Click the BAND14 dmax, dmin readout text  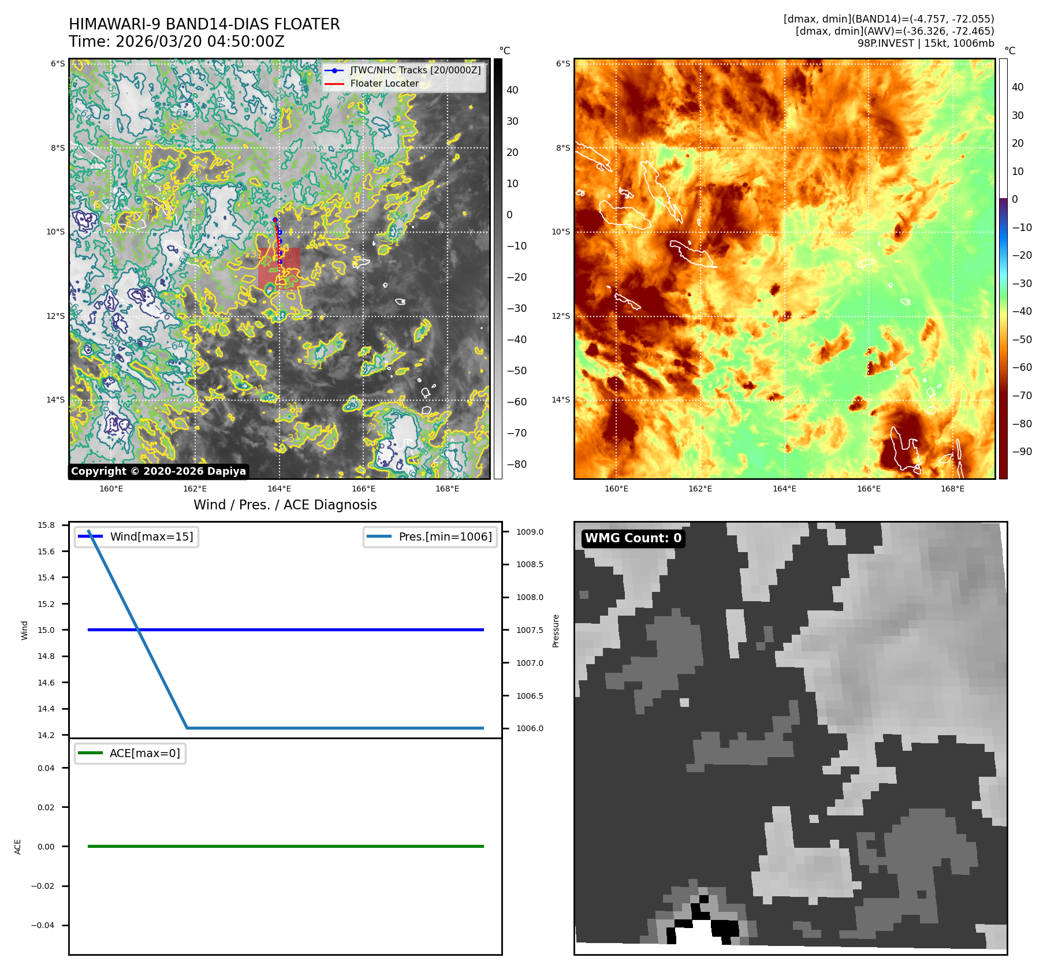click(x=888, y=19)
